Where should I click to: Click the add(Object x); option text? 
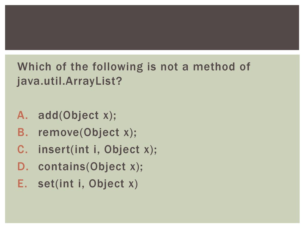[x=77, y=115]
